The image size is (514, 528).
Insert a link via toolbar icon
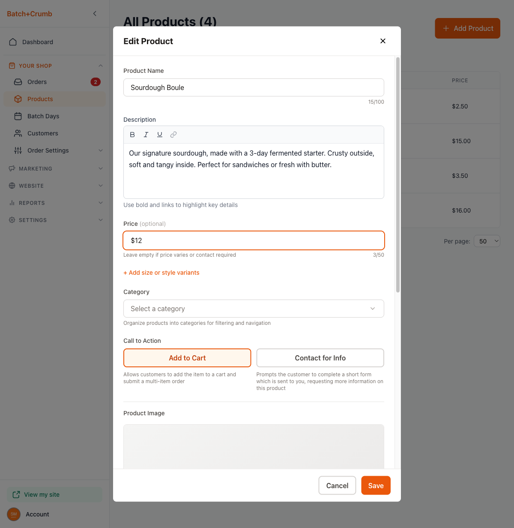pos(173,135)
